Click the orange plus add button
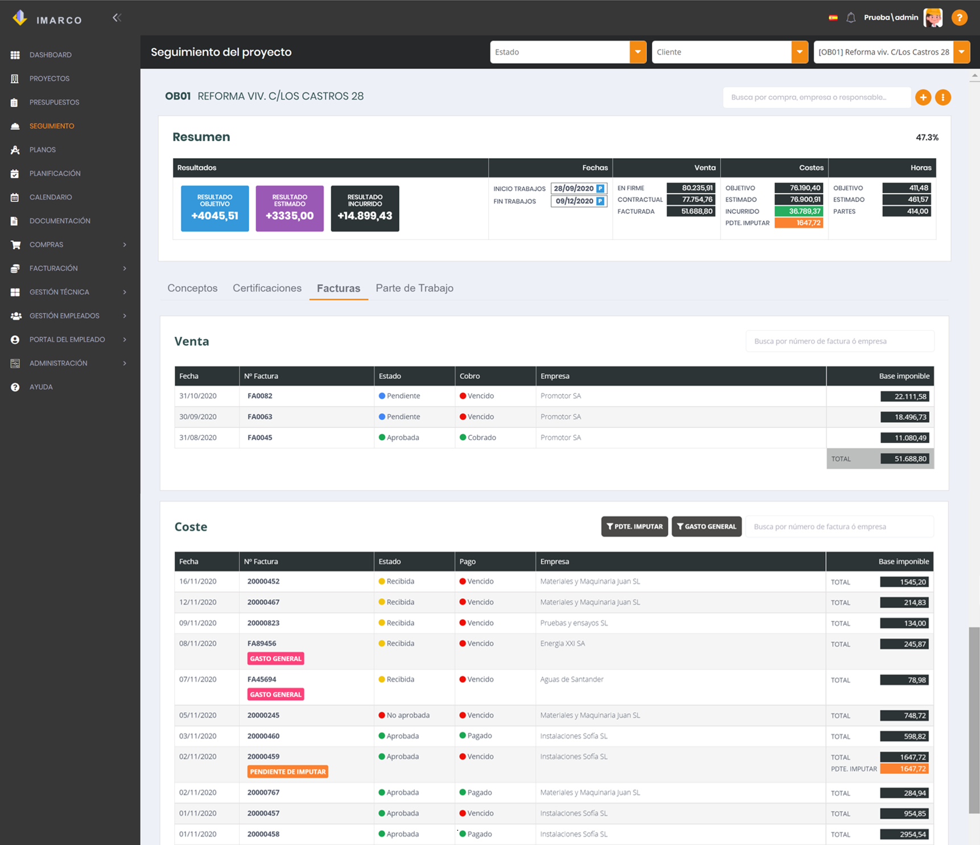Viewport: 980px width, 845px height. click(923, 97)
